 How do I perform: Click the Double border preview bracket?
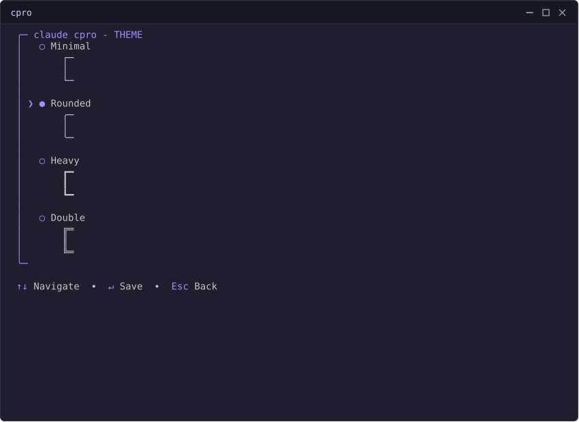click(x=69, y=240)
